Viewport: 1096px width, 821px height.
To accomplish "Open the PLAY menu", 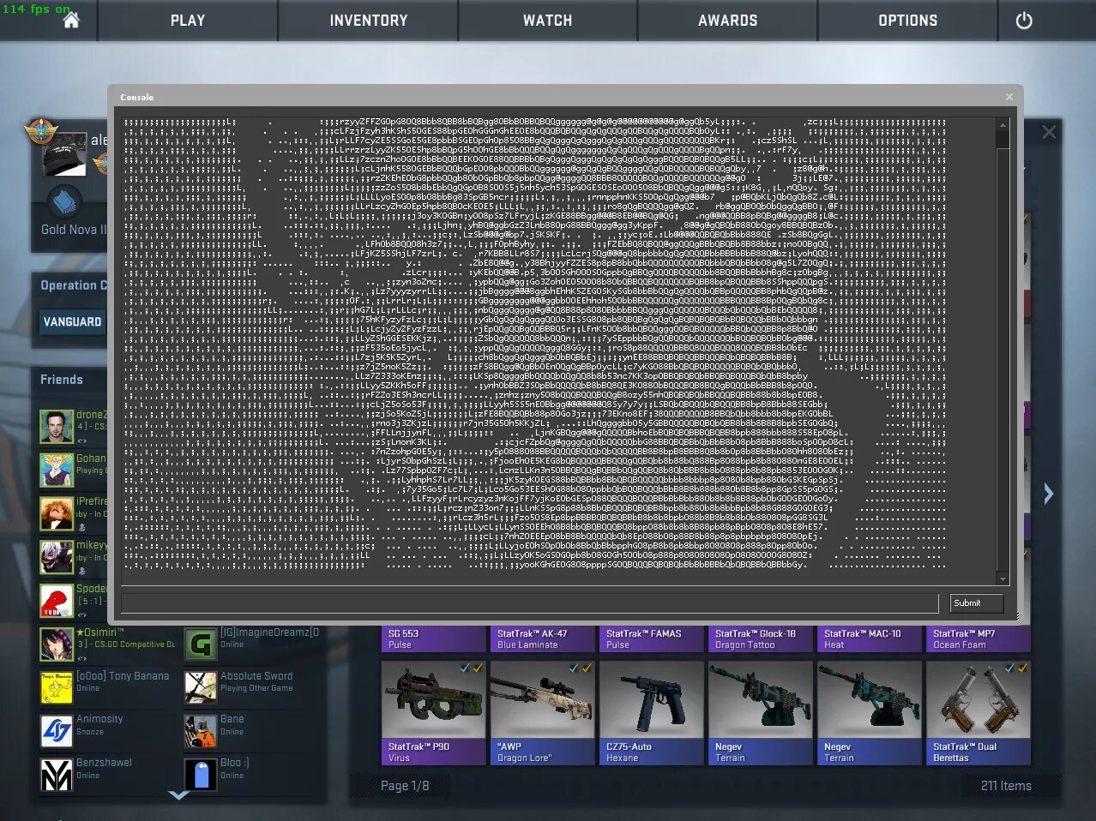I will (188, 21).
